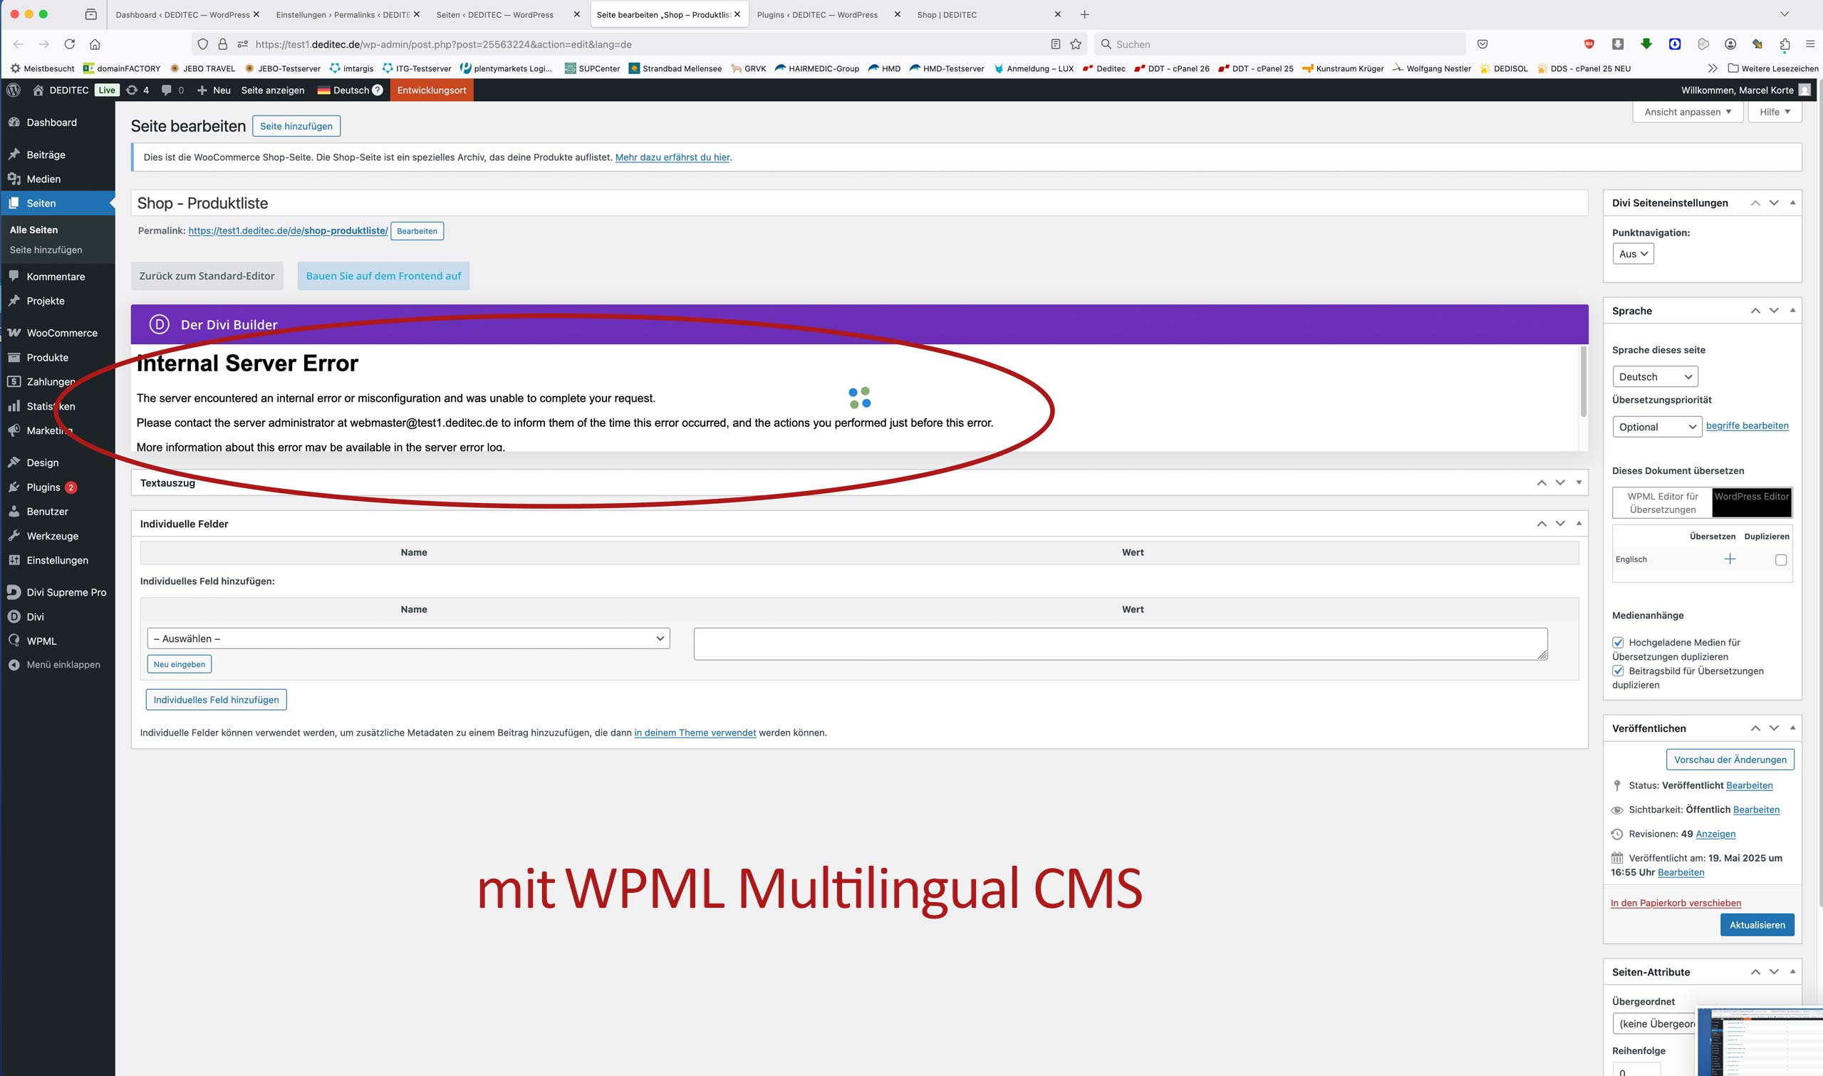The image size is (1823, 1076).
Task: Uncheck Hochgeladene Medien für Übersetzungen duplizieren
Action: (x=1618, y=643)
